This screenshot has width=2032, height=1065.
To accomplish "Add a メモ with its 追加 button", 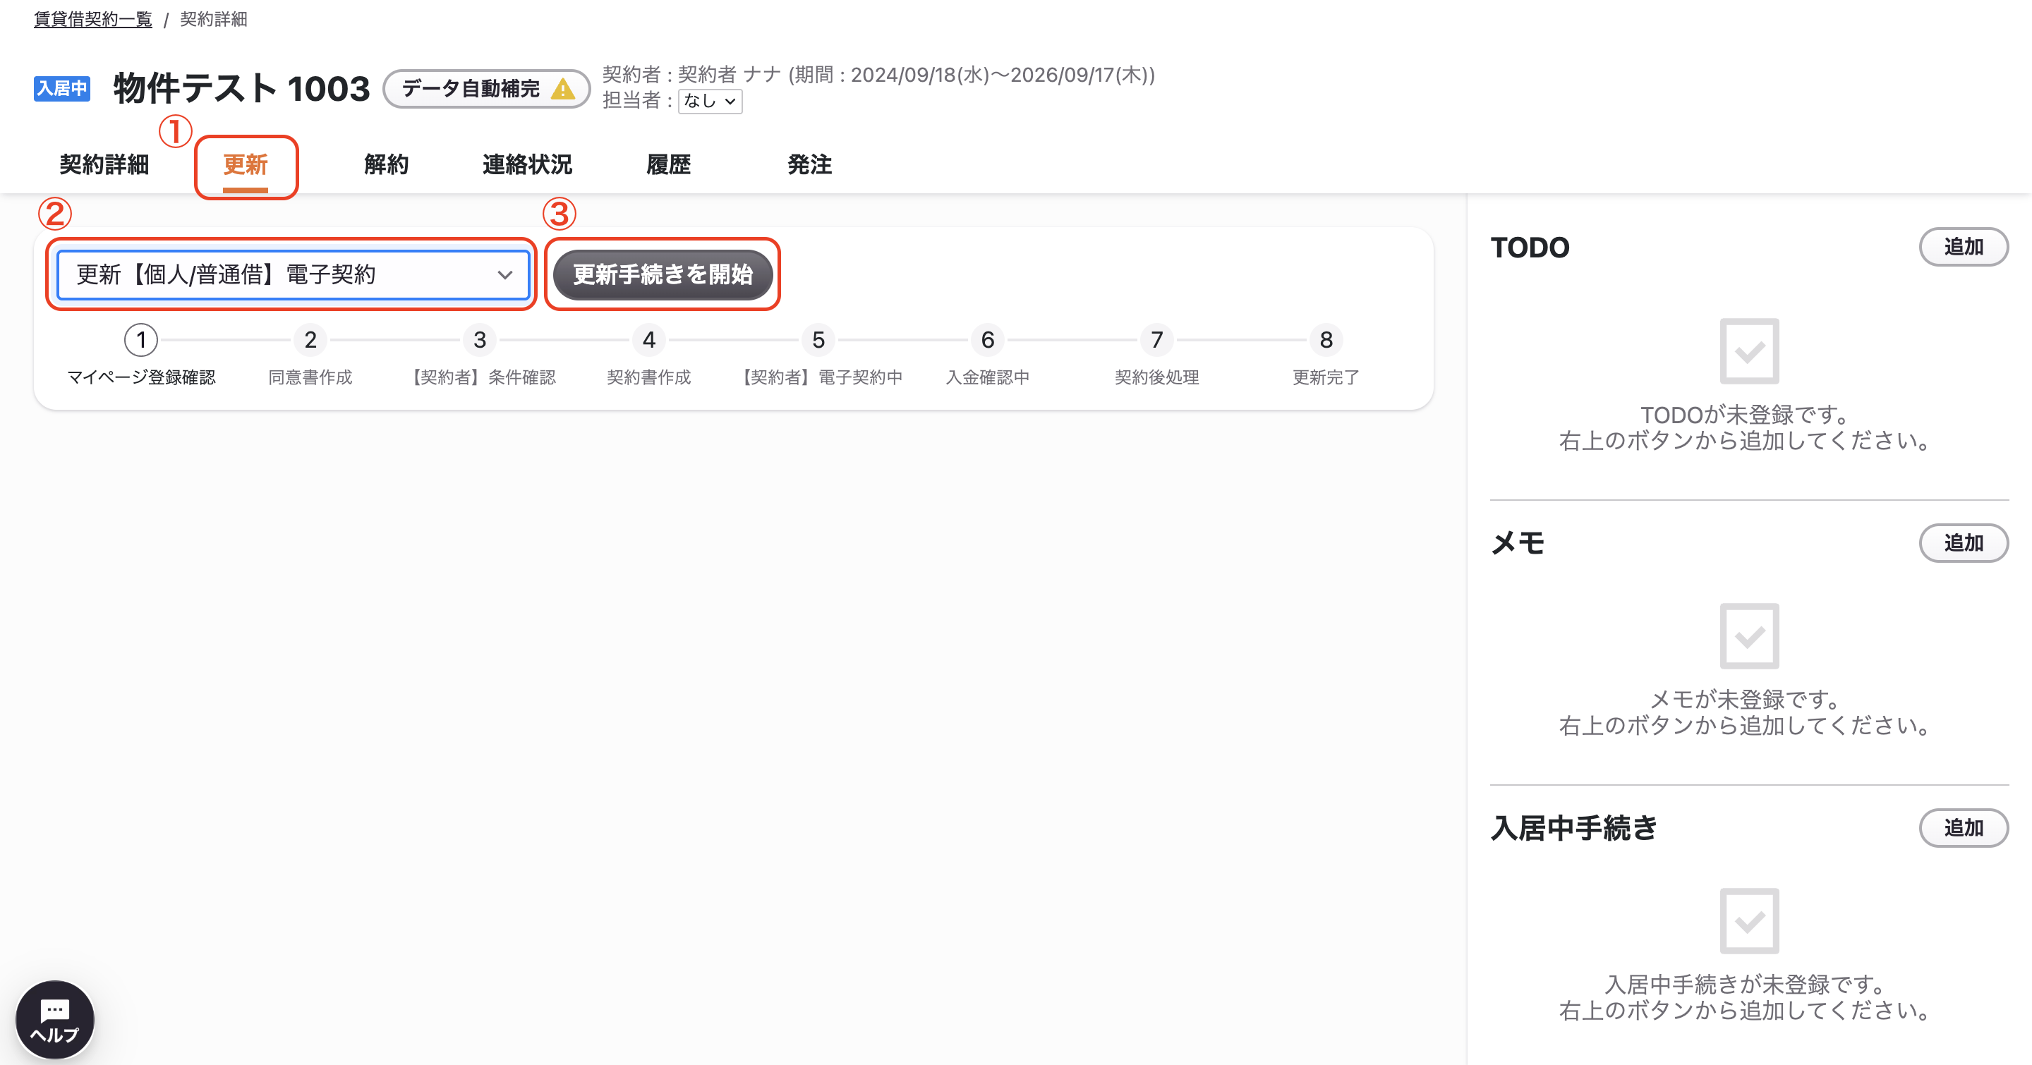I will pyautogui.click(x=1964, y=542).
